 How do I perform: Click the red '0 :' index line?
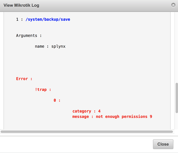pyautogui.click(x=57, y=100)
